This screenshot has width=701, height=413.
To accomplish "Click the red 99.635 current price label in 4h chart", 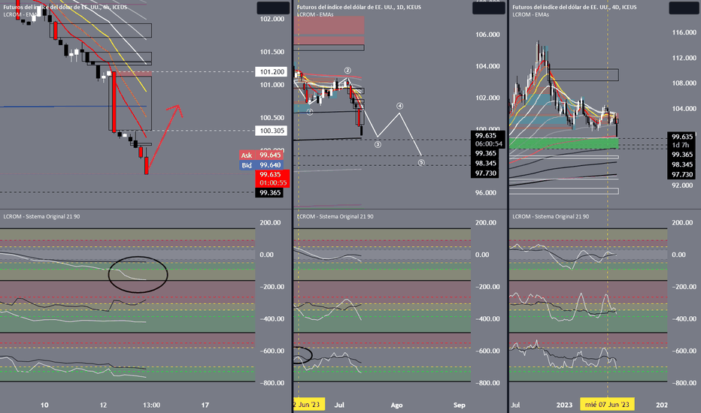I will coord(272,174).
